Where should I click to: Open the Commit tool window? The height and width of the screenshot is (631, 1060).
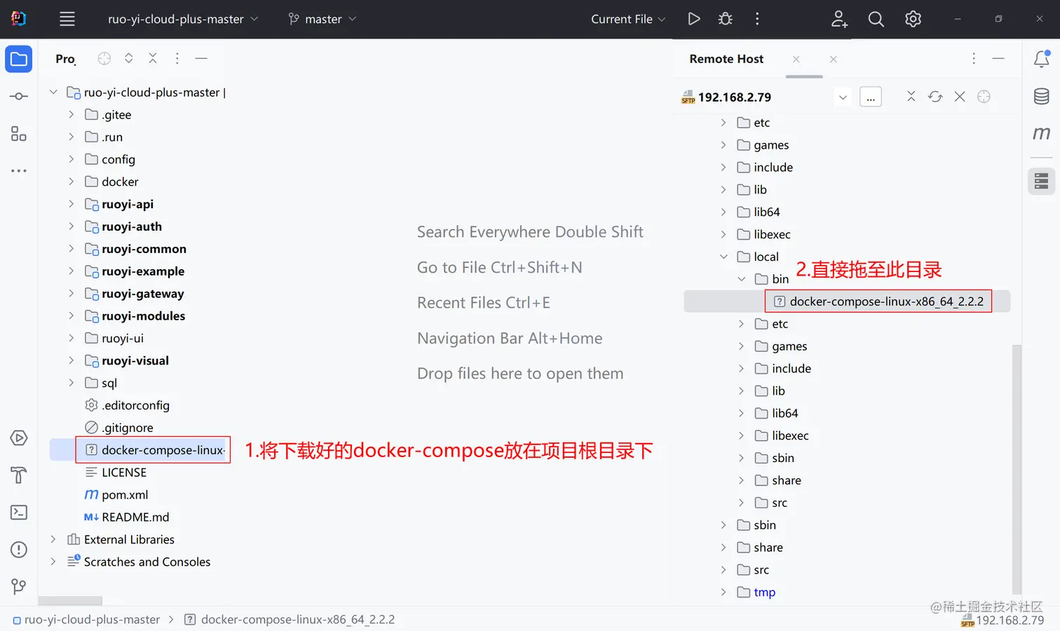point(19,96)
